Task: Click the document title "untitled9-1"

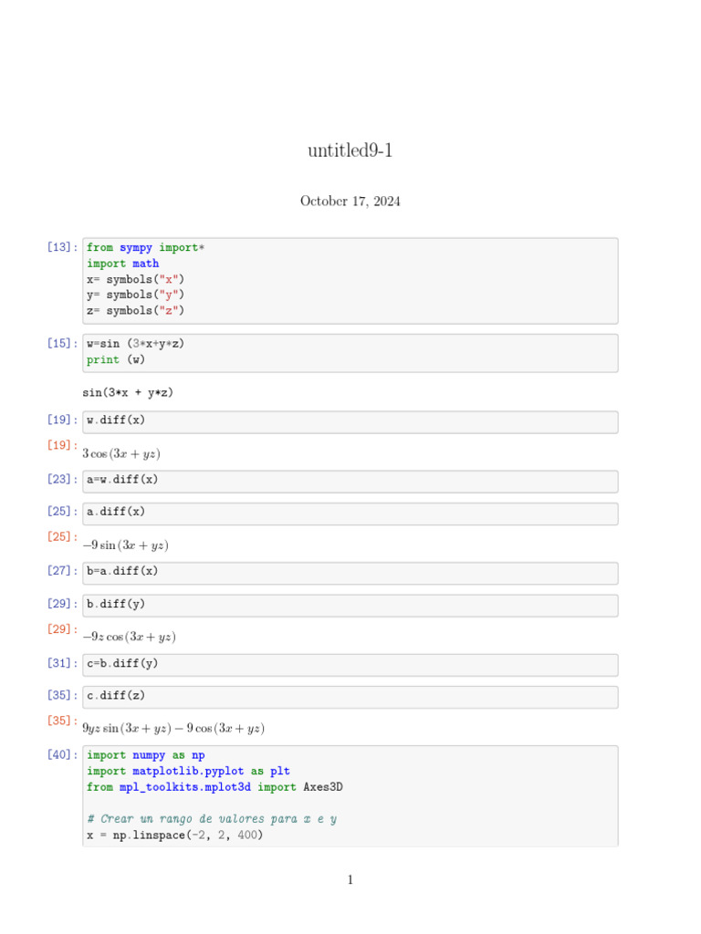Action: [x=350, y=150]
